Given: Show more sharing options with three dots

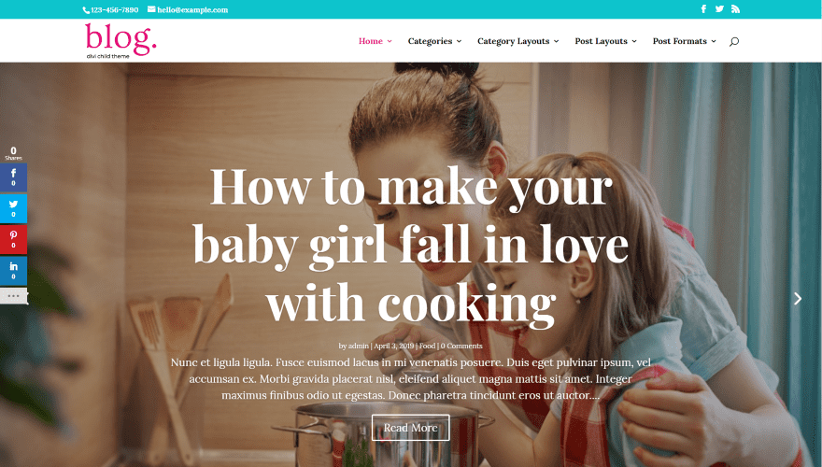Looking at the screenshot, I should coord(13,295).
